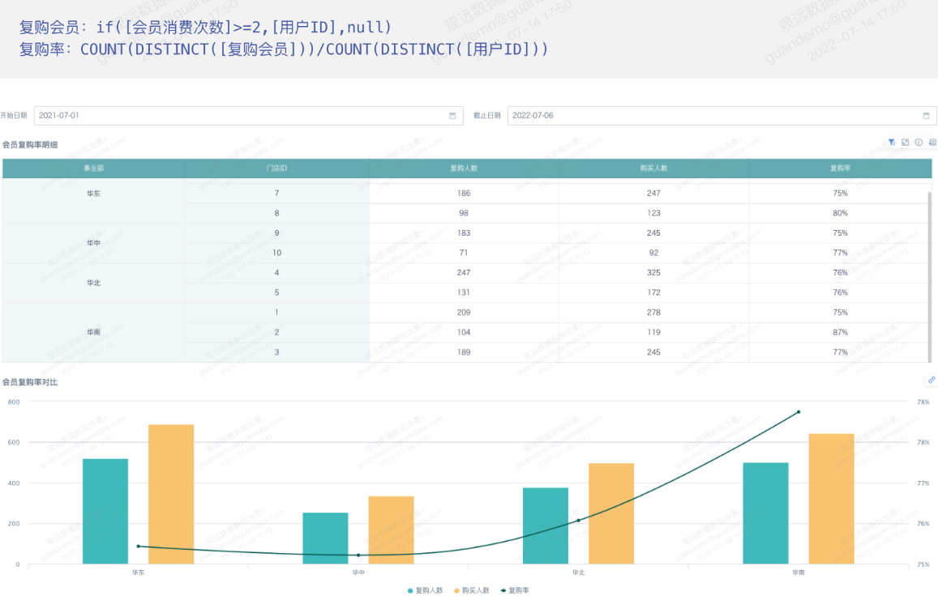Toggle 复购人数 series in chart legend
The image size is (938, 596).
(x=426, y=590)
